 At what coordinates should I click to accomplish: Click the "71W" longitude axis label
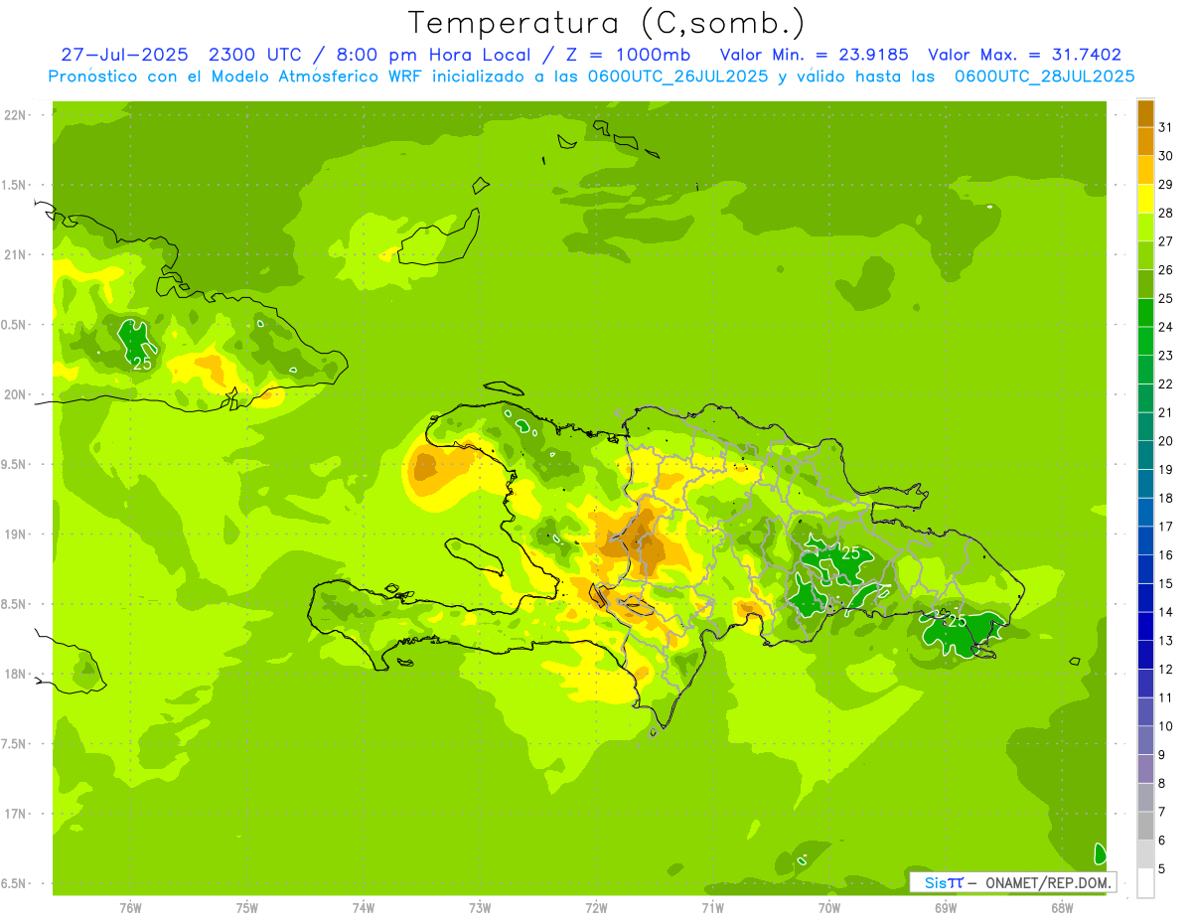pyautogui.click(x=712, y=907)
